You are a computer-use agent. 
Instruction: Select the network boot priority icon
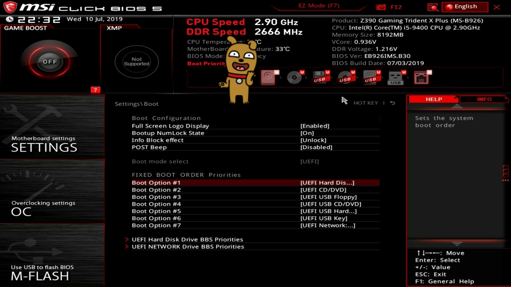(422, 78)
